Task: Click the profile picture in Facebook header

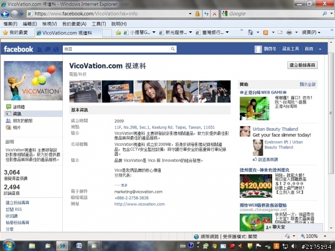Action: click(x=258, y=49)
